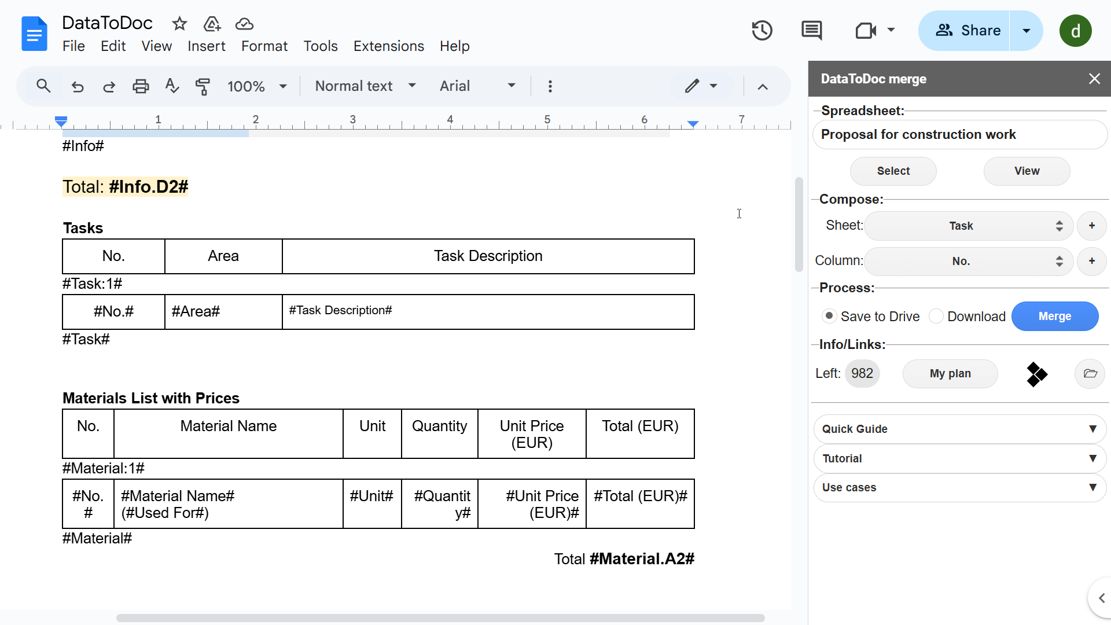This screenshot has width=1111, height=625.
Task: Open the Share options dropdown arrow
Action: tap(1027, 31)
